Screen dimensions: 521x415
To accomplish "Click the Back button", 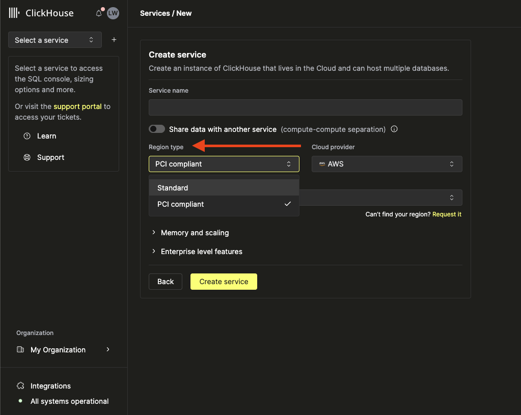I will point(166,282).
